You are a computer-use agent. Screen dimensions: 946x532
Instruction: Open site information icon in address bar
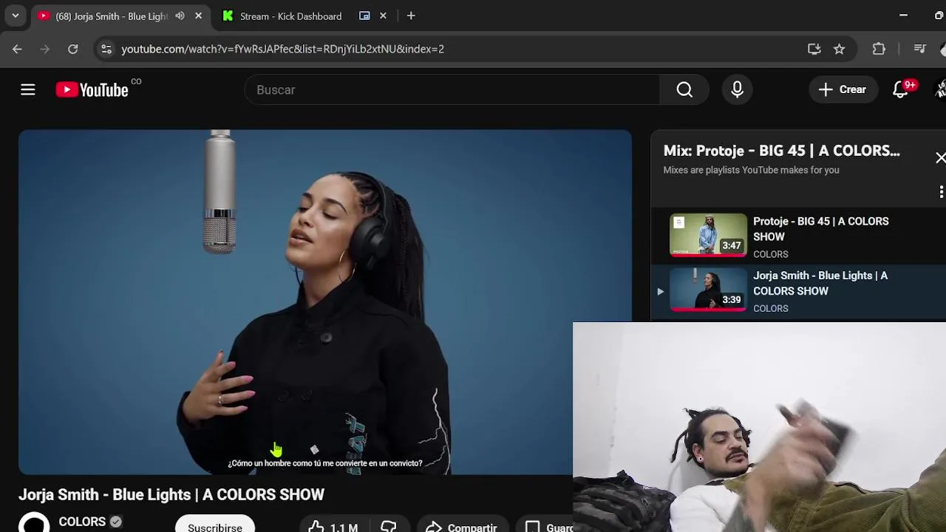point(106,49)
